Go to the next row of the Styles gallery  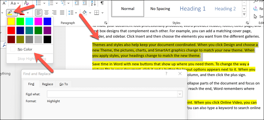tap(244, 8)
